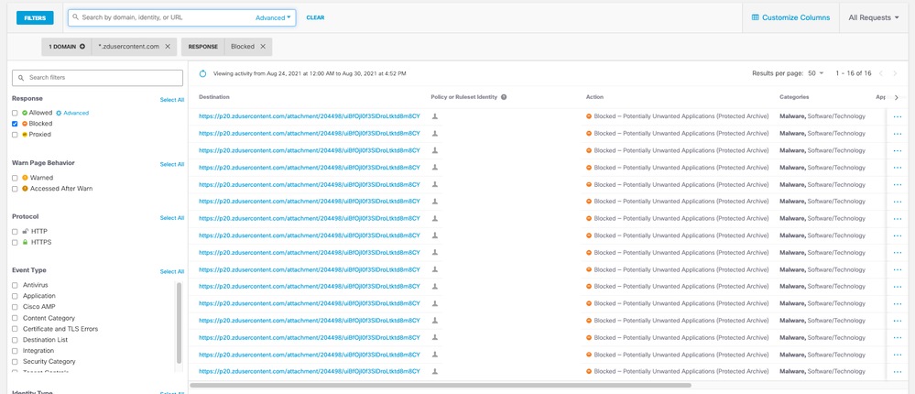Click the Filters button
915x394 pixels.
35,17
